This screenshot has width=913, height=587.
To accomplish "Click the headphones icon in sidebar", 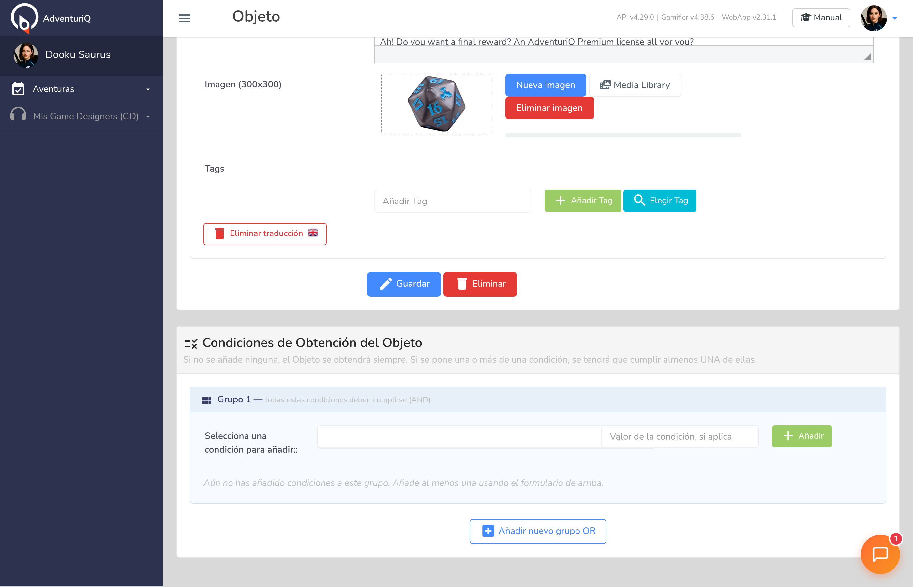I will pyautogui.click(x=18, y=114).
